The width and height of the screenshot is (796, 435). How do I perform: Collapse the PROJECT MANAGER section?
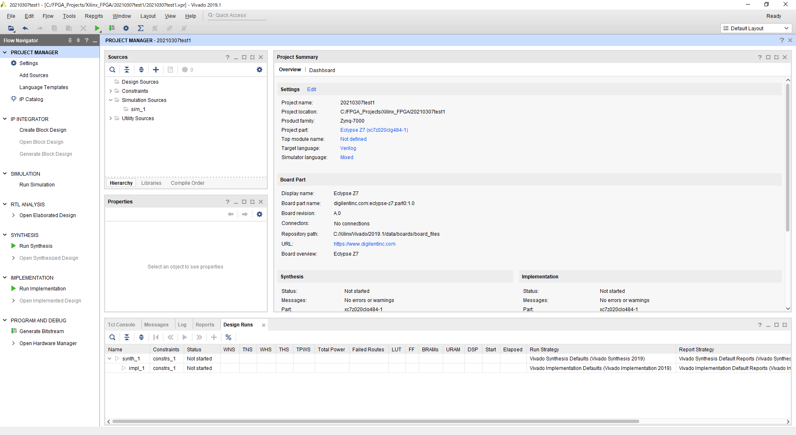click(5, 53)
